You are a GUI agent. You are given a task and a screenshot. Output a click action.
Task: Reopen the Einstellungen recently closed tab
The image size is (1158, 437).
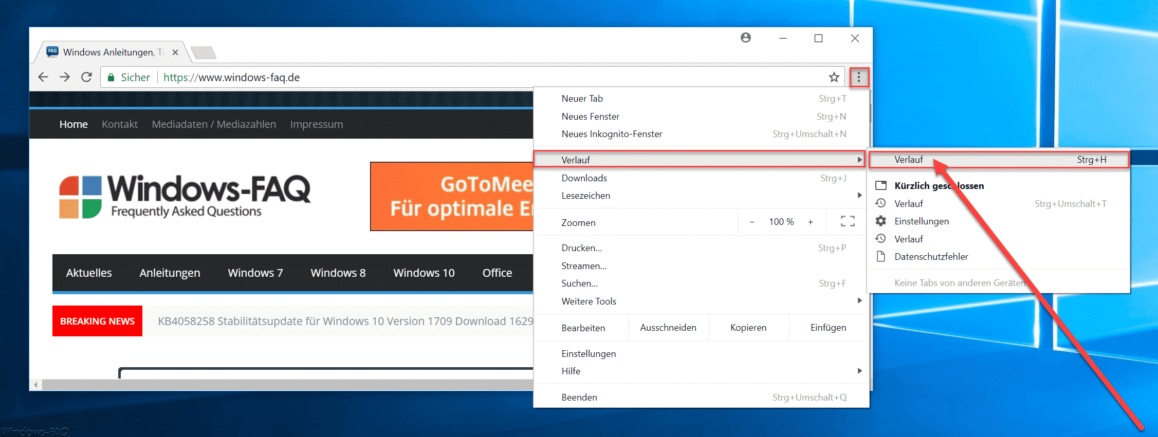click(x=999, y=221)
